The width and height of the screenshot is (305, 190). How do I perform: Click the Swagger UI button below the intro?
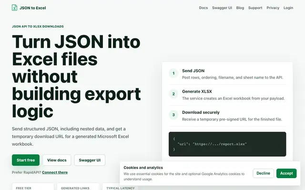[90, 160]
